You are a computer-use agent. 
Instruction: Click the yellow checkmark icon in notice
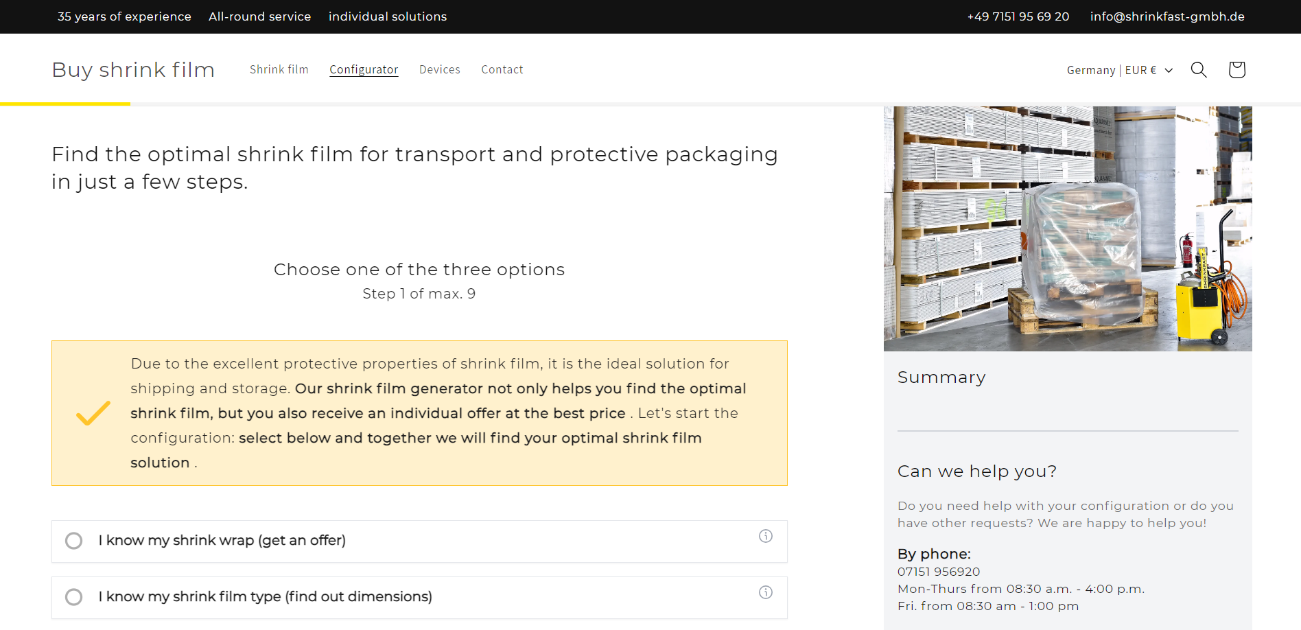[x=93, y=413]
